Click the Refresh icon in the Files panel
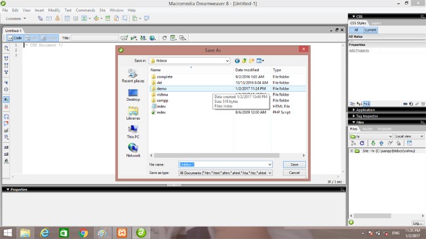The height and width of the screenshot is (239, 426). pyautogui.click(x=362, y=143)
